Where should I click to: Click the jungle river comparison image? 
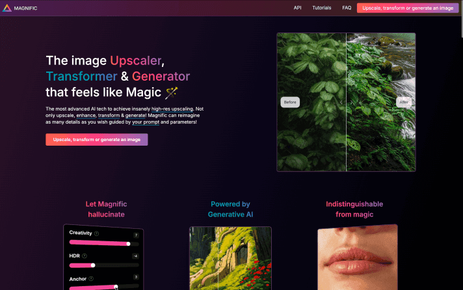pos(346,102)
